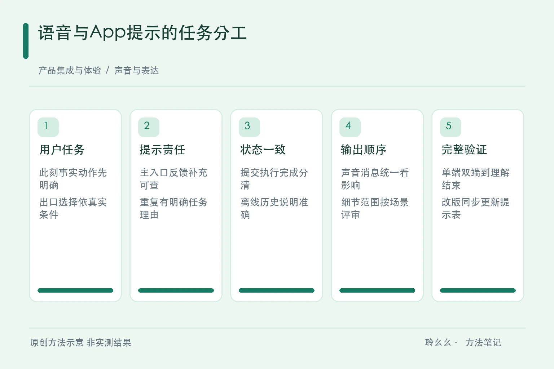Click the line 离线历史说明准确
Screen dimensions: 554x369
point(274,208)
